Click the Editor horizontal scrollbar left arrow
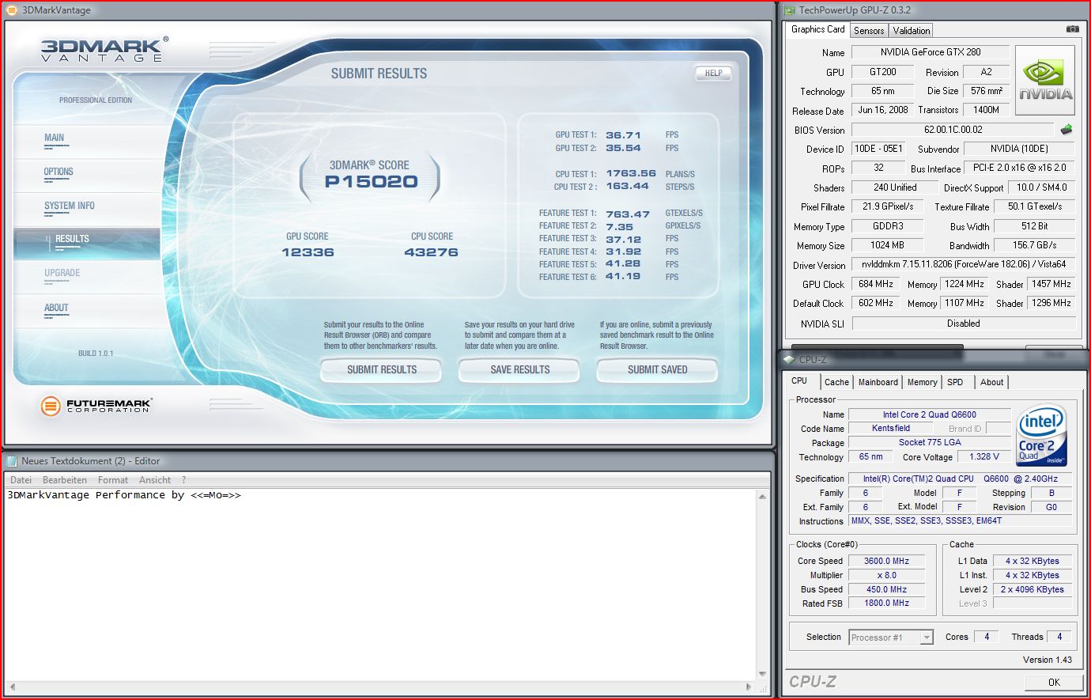1091x700 pixels. [12, 687]
